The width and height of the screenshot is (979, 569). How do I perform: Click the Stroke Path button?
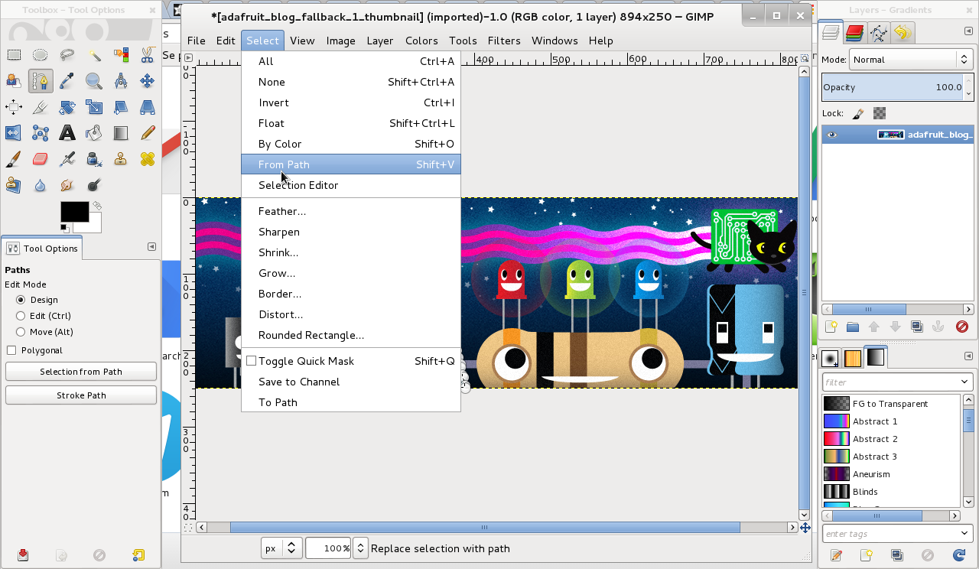click(81, 395)
